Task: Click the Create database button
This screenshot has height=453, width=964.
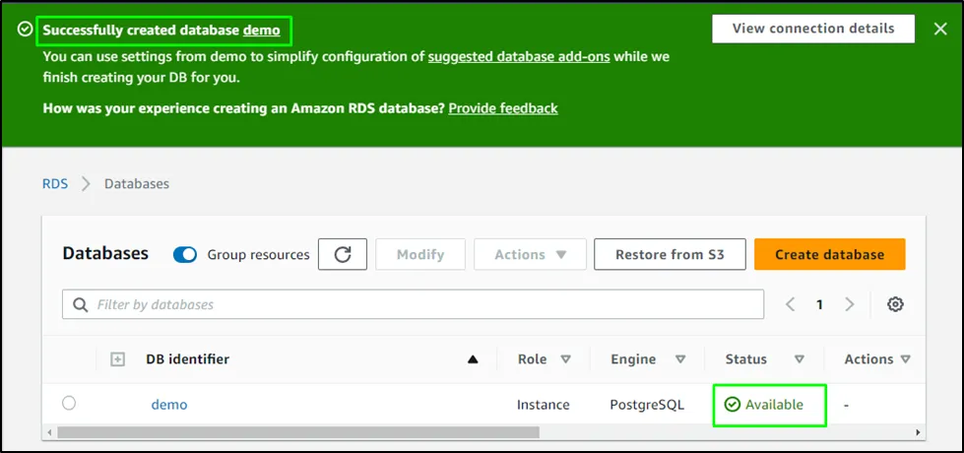Action: point(829,254)
